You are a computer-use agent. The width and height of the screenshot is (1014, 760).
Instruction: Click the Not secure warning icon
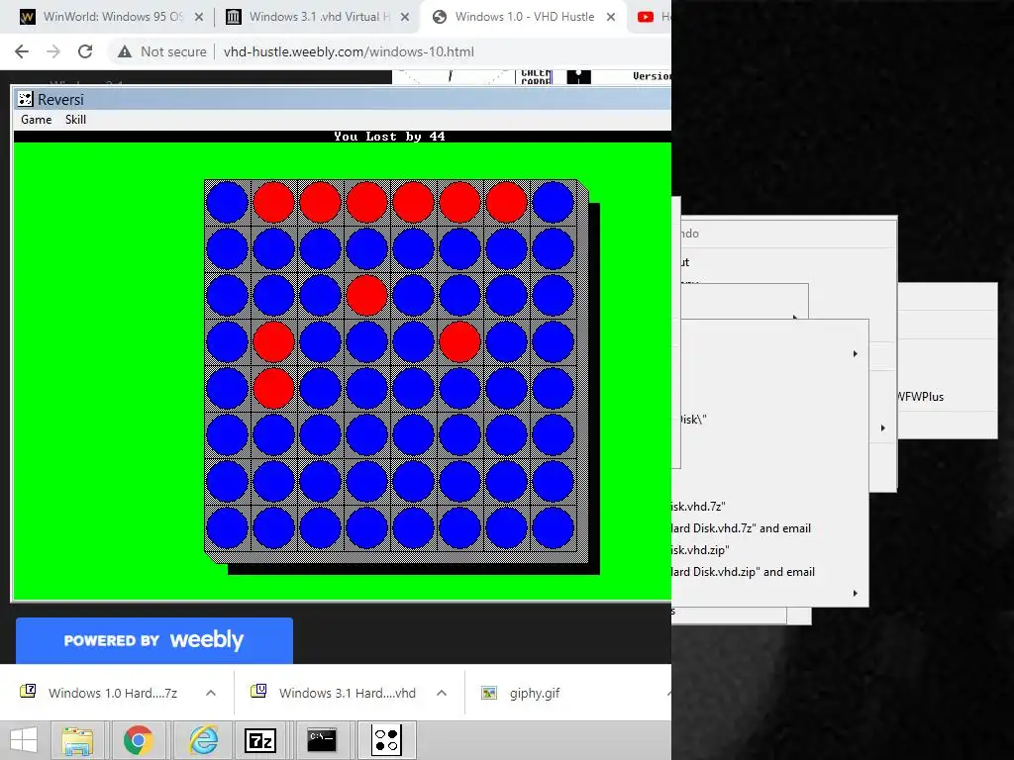[125, 51]
